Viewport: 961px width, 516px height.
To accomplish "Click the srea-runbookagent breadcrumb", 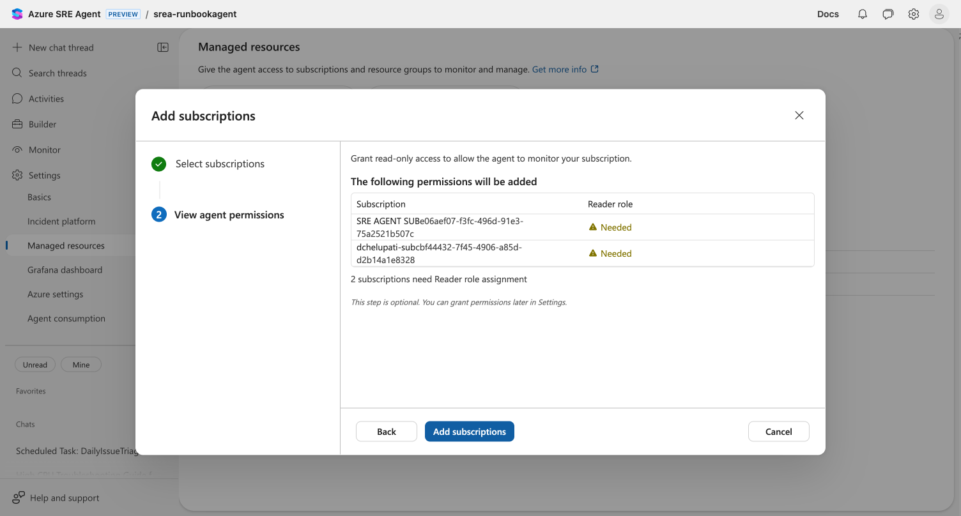I will pyautogui.click(x=195, y=14).
